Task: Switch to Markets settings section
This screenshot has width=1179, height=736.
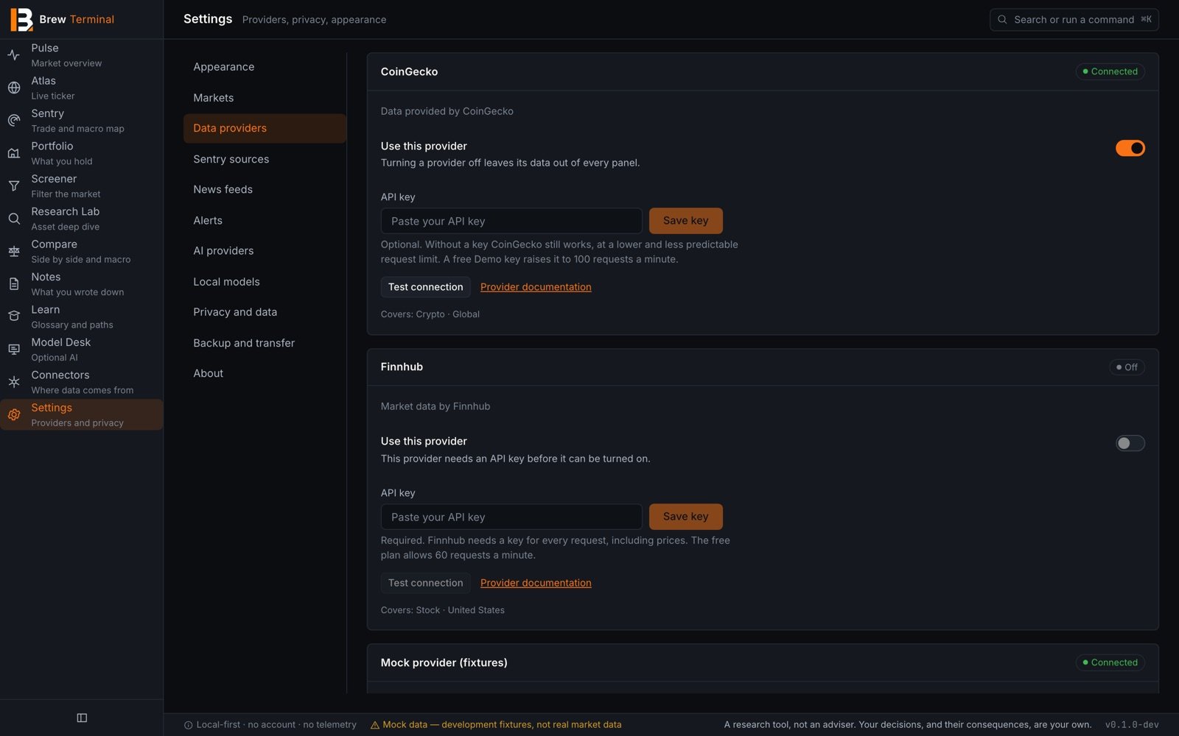Action: (x=265, y=98)
